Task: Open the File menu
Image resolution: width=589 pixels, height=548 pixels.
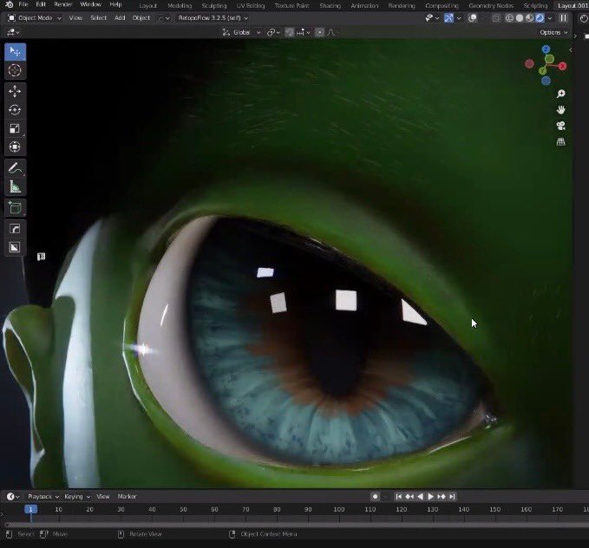Action: click(23, 4)
